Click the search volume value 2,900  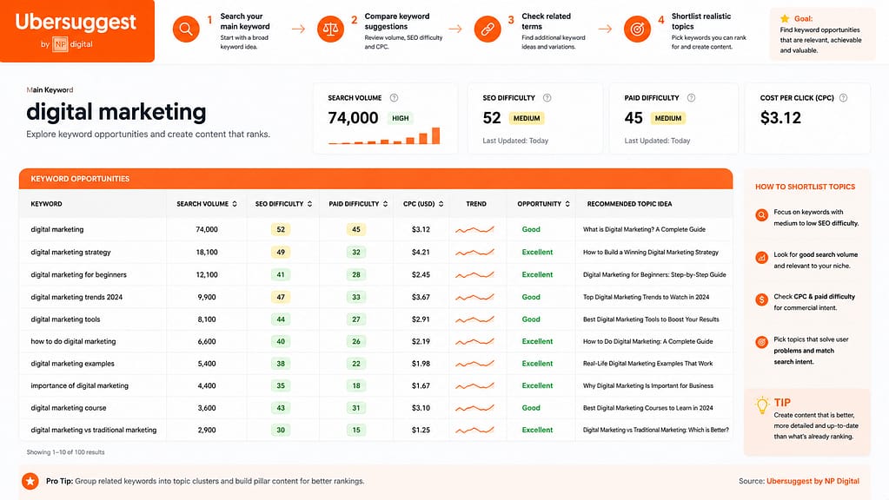[207, 430]
